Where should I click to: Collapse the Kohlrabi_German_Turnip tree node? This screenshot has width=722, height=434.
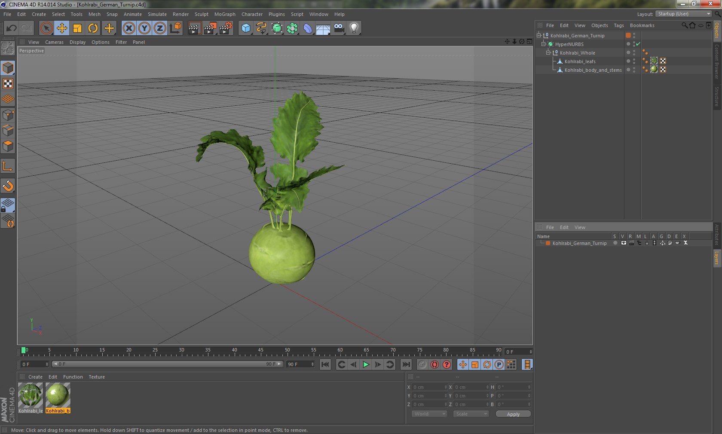coord(539,35)
